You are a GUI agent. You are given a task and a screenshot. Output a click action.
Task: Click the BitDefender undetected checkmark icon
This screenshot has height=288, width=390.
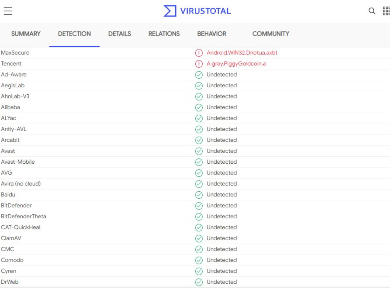pyautogui.click(x=199, y=206)
